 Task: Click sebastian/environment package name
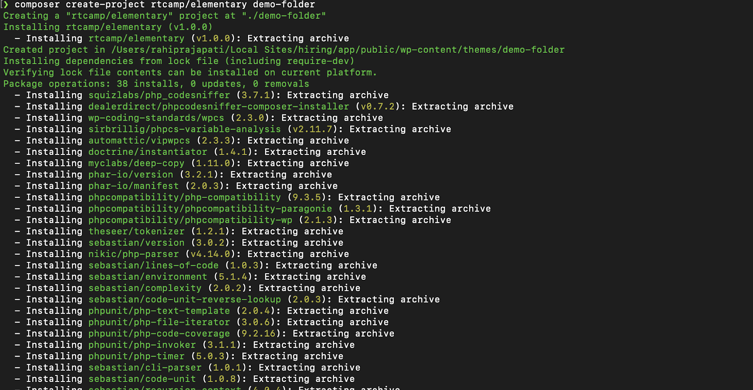[148, 276]
